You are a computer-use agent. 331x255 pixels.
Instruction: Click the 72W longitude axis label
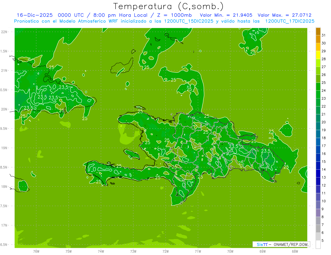pyautogui.click(x=165, y=251)
